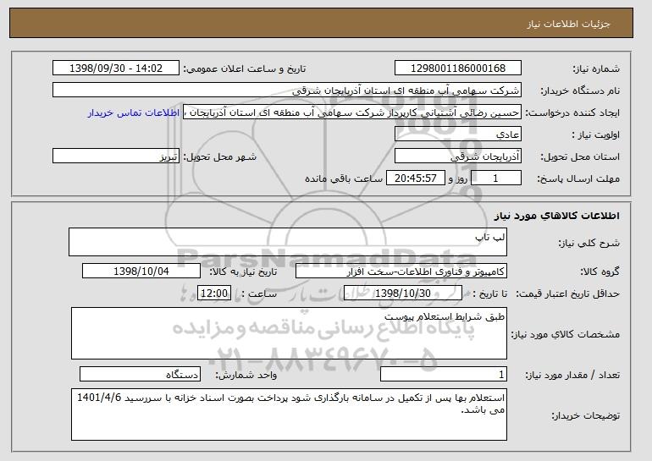652x461 pixels.
Task: Click the label مشخصات کالای مورد نیاز
Action: coord(566,334)
